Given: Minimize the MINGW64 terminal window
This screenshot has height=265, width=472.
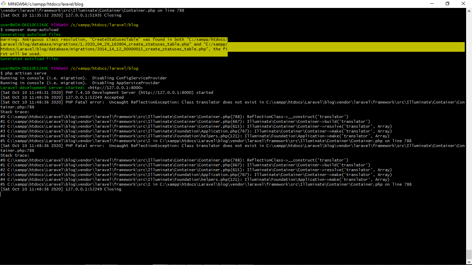Looking at the screenshot, I should [432, 4].
